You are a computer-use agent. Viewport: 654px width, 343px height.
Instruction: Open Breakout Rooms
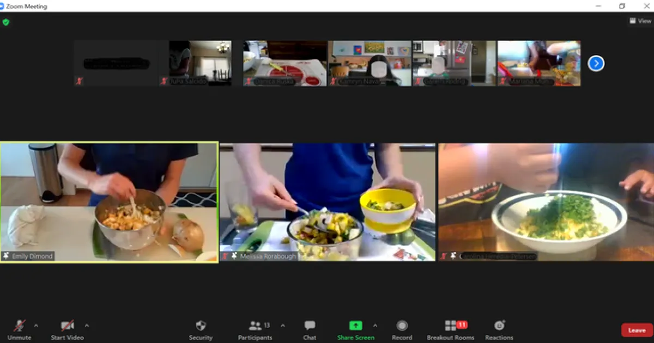click(x=450, y=329)
